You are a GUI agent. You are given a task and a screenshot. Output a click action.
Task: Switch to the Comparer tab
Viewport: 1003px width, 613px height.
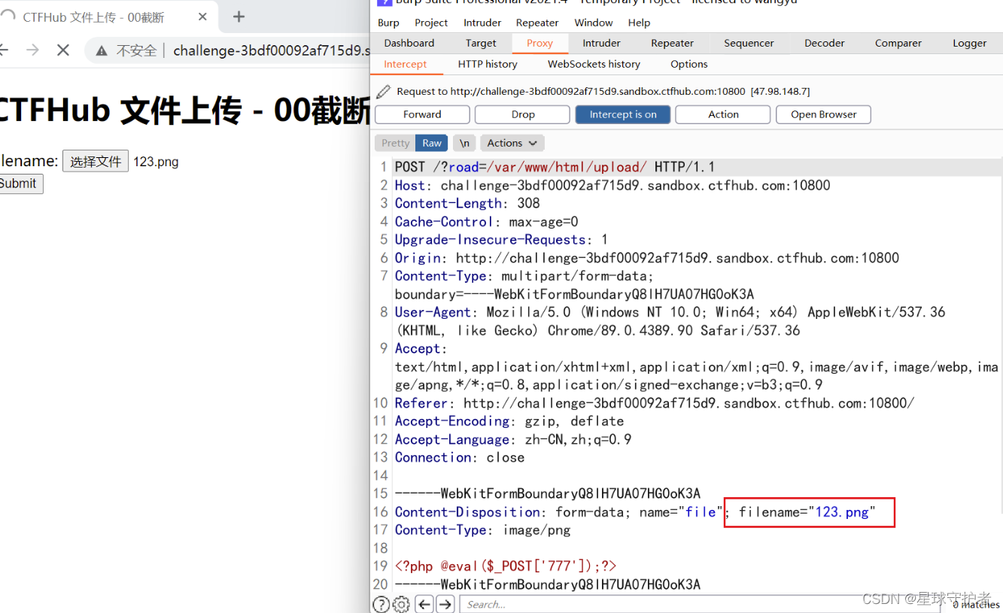(898, 43)
